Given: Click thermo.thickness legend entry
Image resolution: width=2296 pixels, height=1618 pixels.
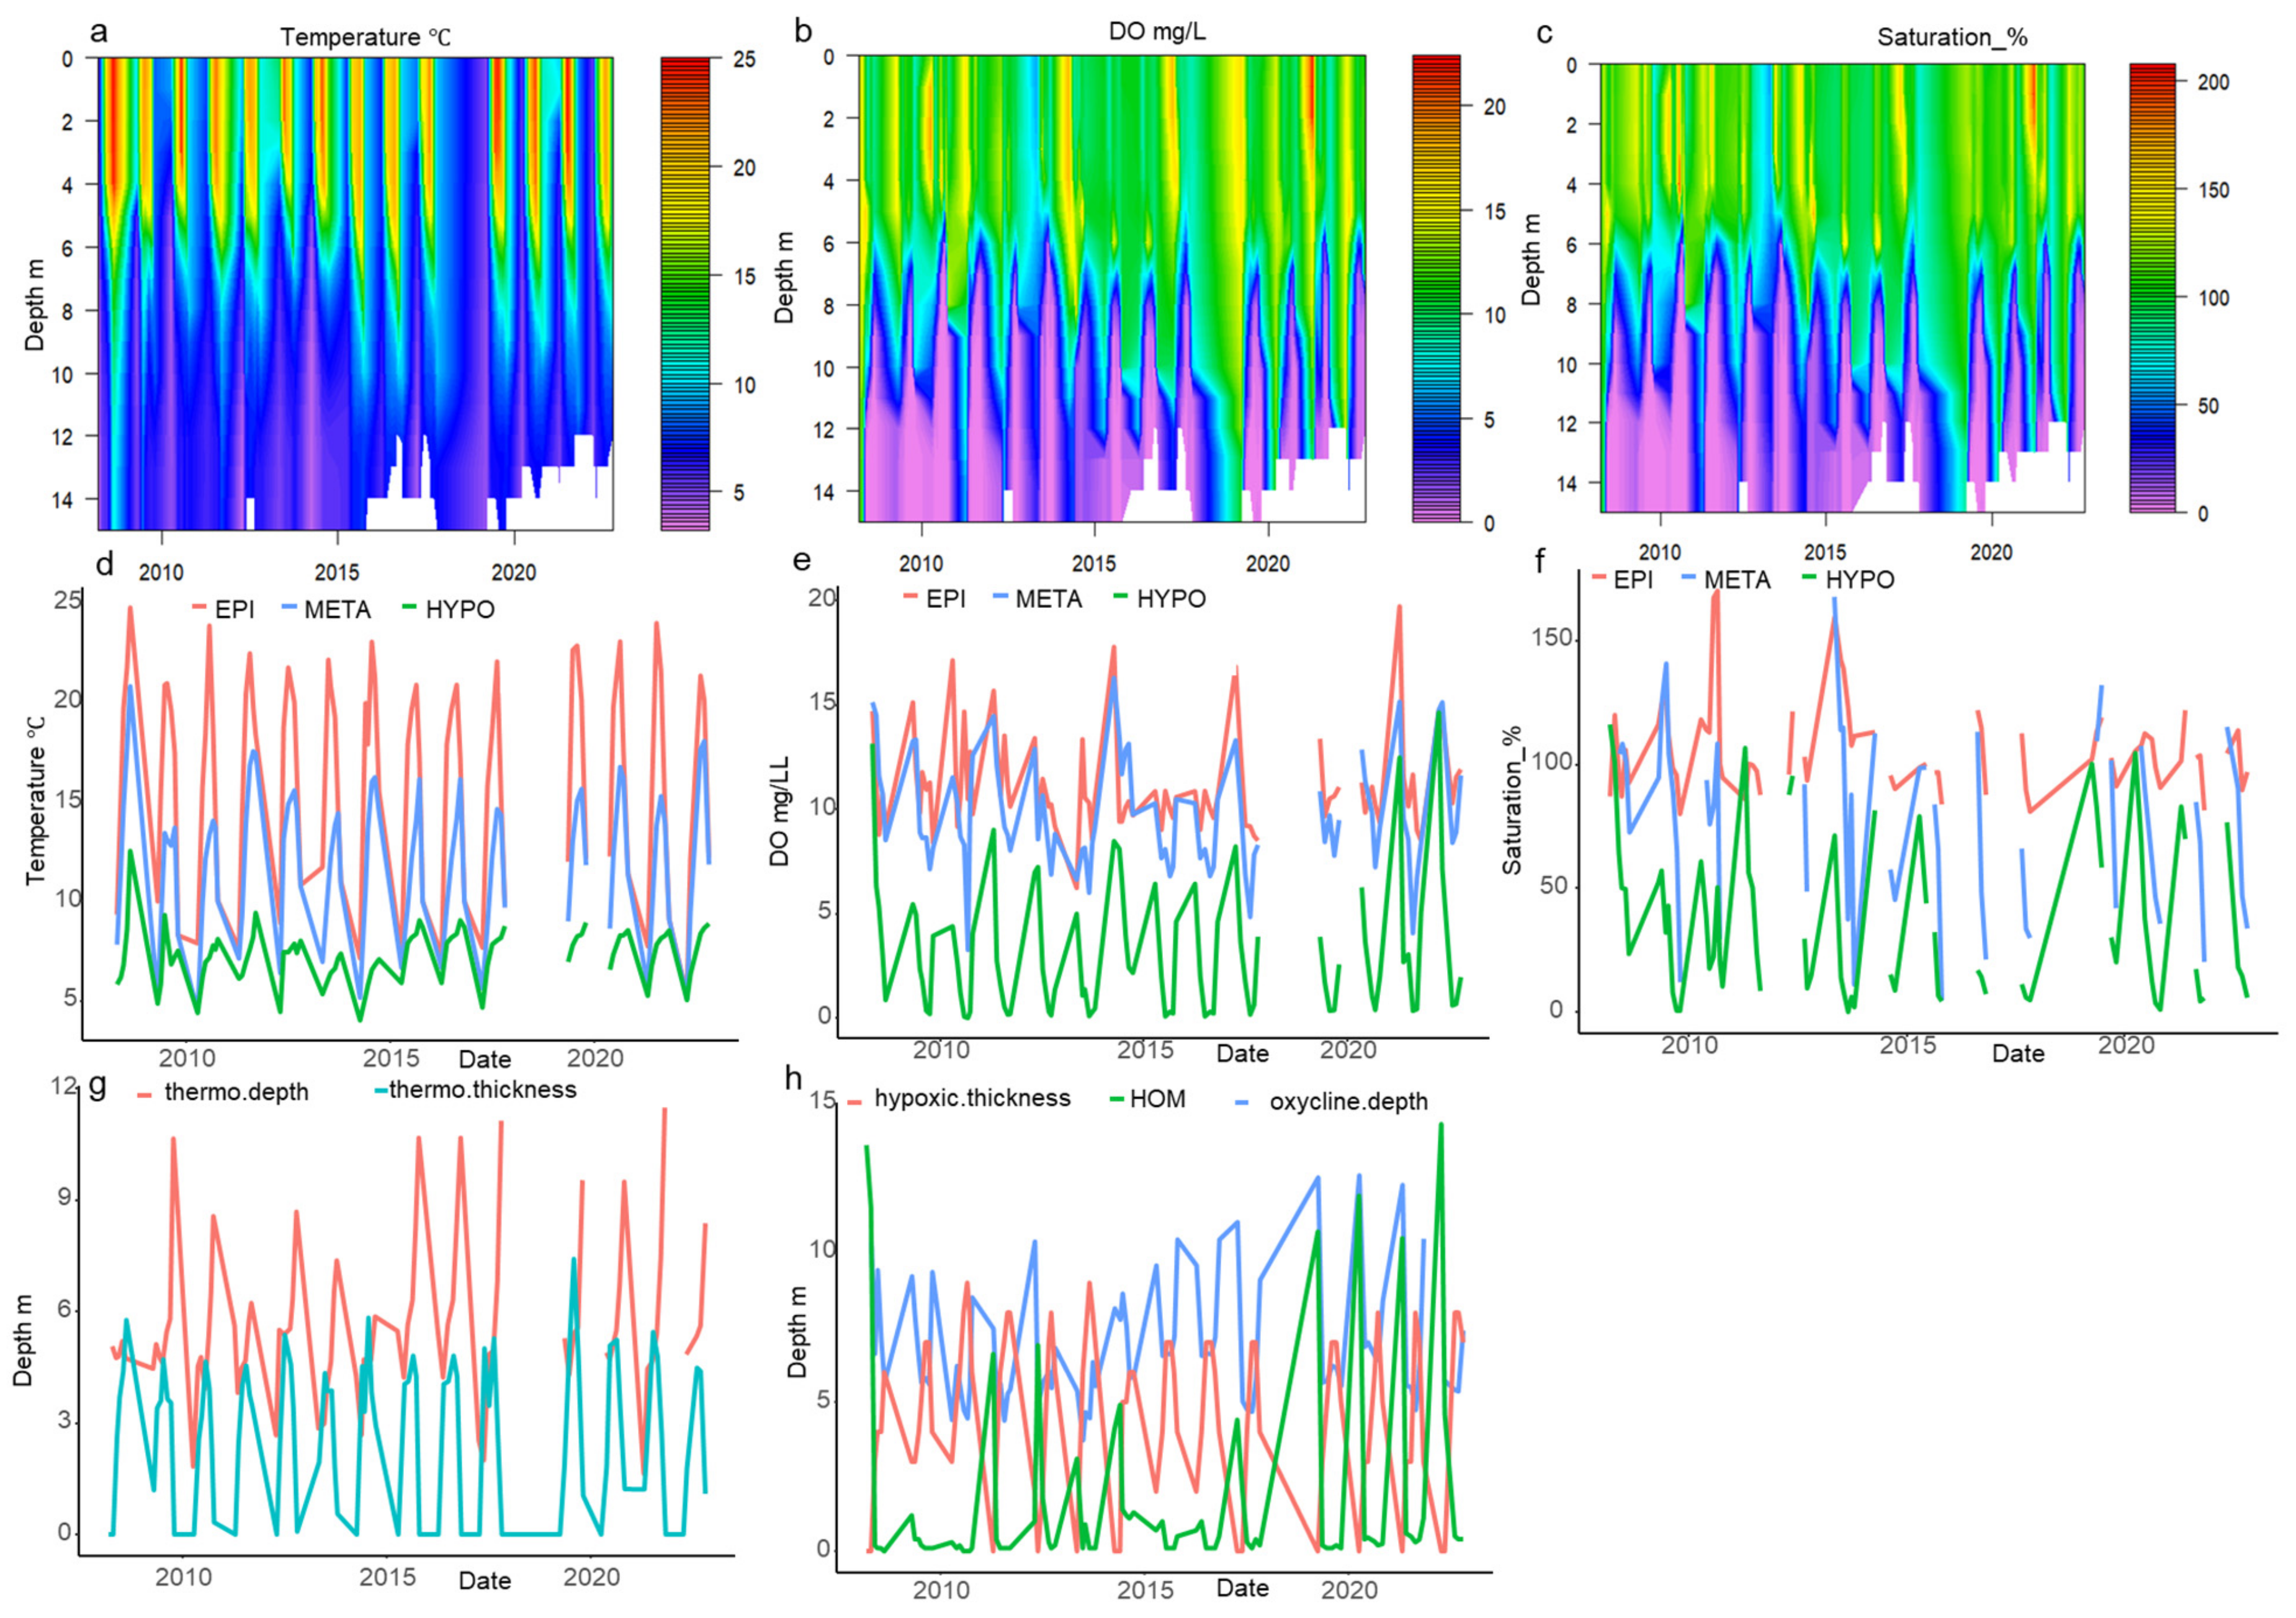Looking at the screenshot, I should (x=482, y=1089).
